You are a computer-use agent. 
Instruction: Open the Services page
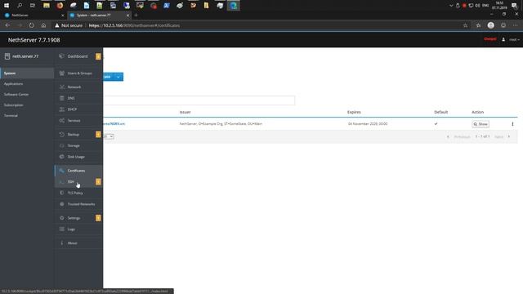tap(74, 121)
